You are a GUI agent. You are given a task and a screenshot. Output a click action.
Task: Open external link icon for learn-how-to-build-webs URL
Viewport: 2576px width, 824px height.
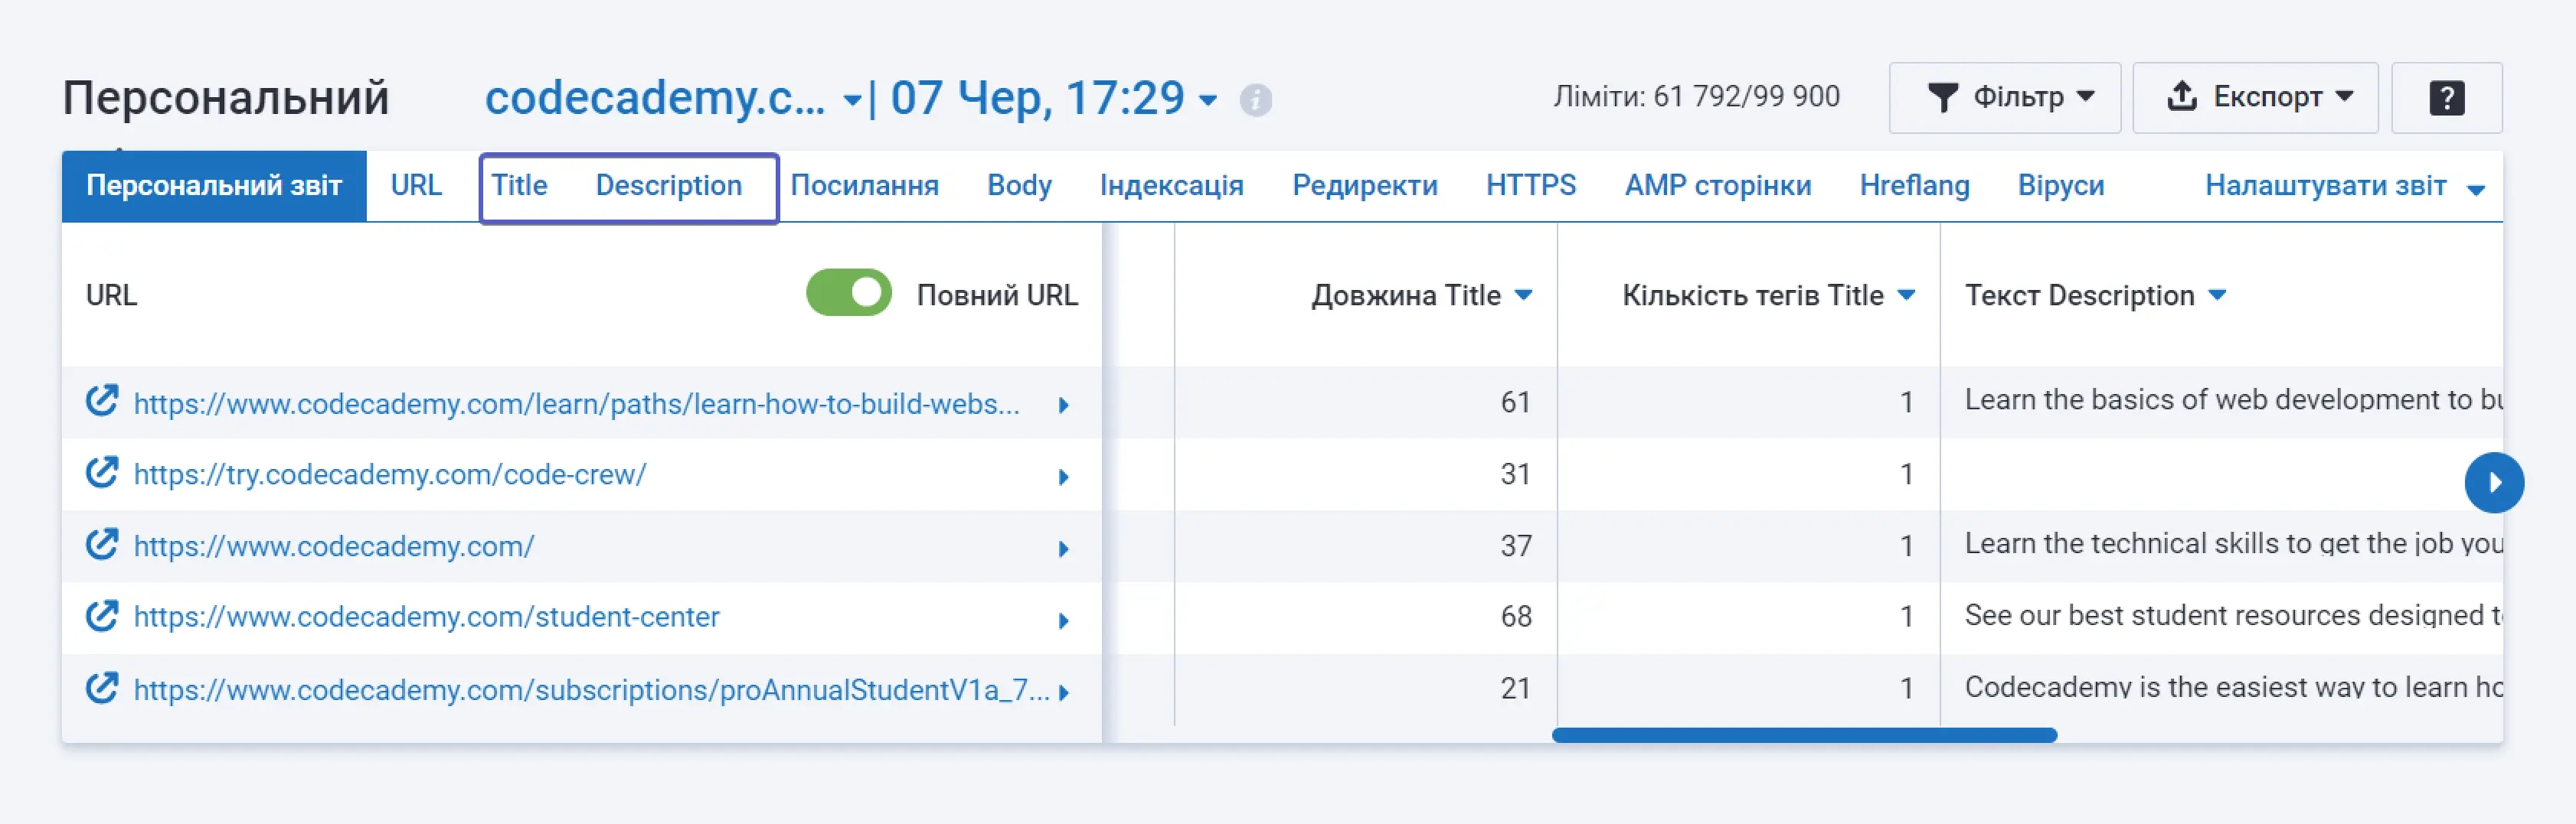(102, 400)
